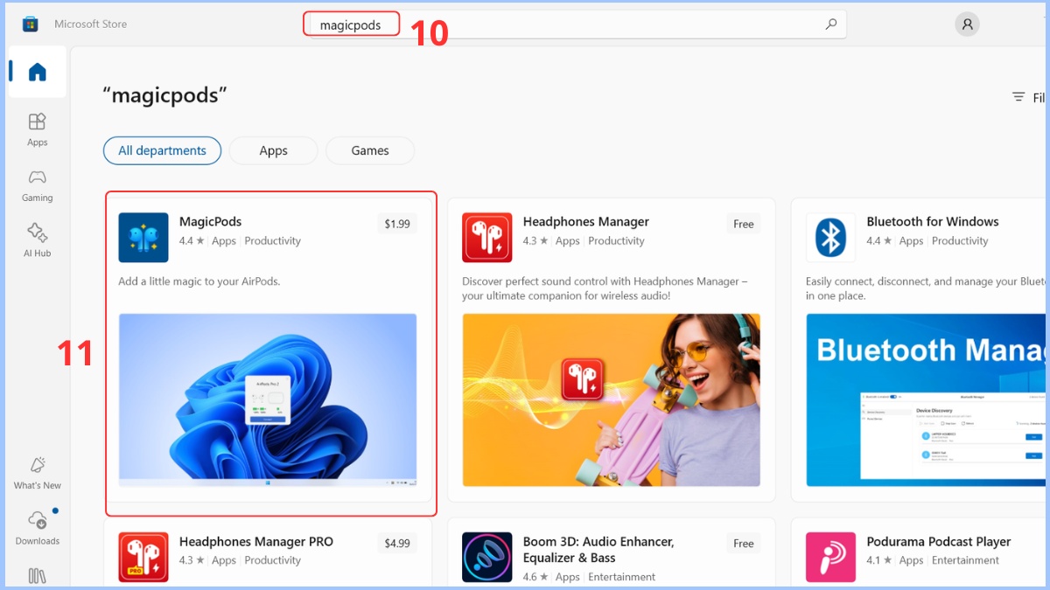The image size is (1050, 590).
Task: Click inside the magicpods search field
Action: (x=351, y=24)
